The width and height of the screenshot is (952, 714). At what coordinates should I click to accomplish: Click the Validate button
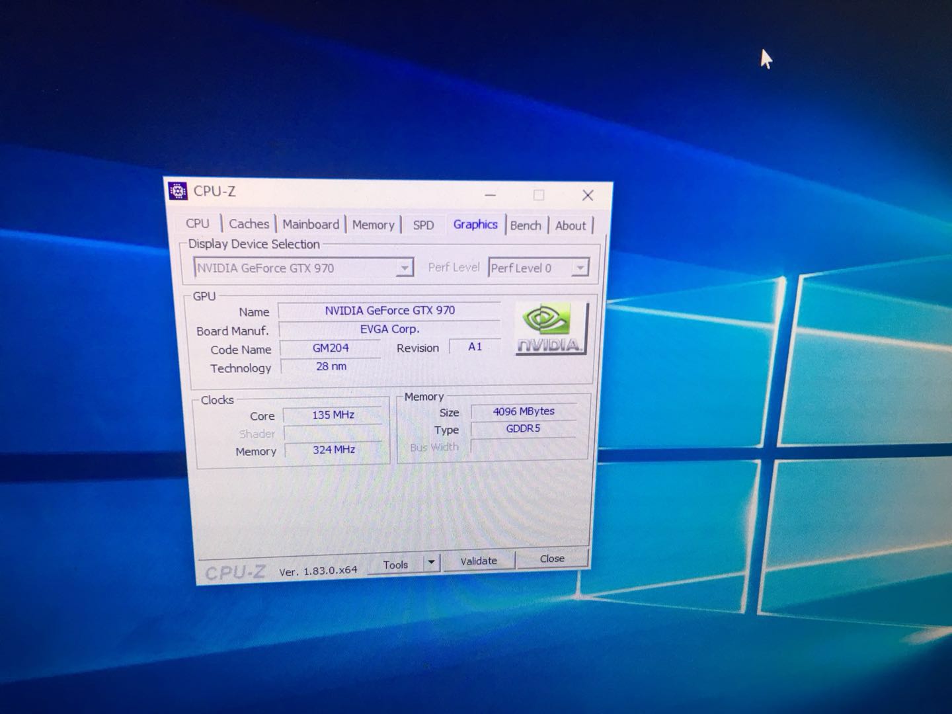point(479,561)
